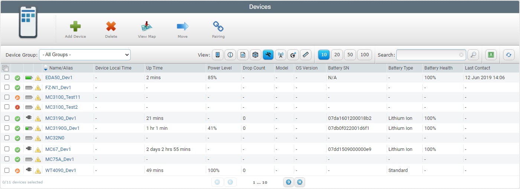520x189 pixels.
Task: Sort by the Up Time column header
Action: click(155, 68)
